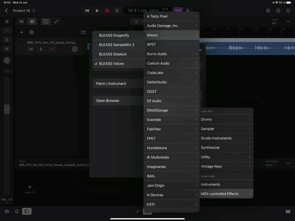Open the Help question mark icon

pyautogui.click(x=278, y=11)
